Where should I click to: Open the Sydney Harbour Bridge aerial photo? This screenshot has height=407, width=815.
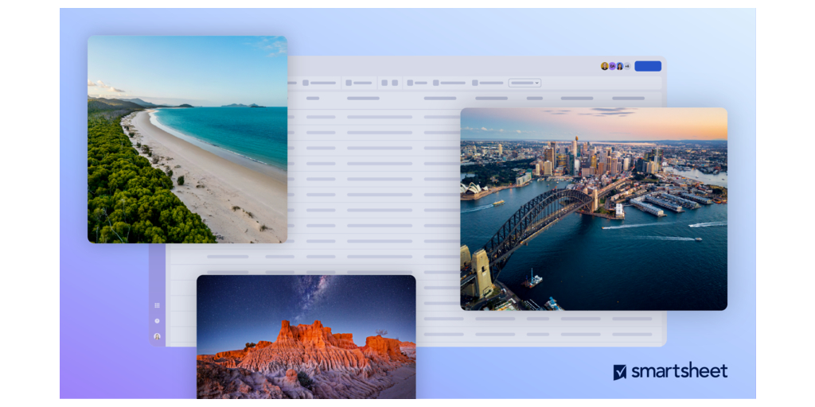[593, 208]
